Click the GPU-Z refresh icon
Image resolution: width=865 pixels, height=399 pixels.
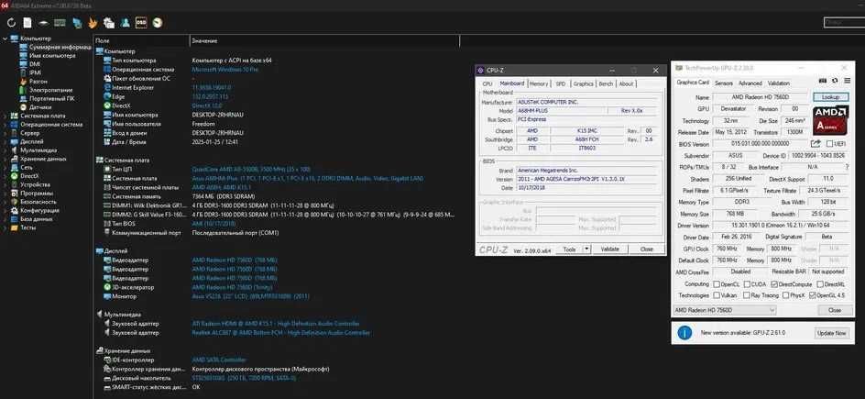(x=835, y=82)
